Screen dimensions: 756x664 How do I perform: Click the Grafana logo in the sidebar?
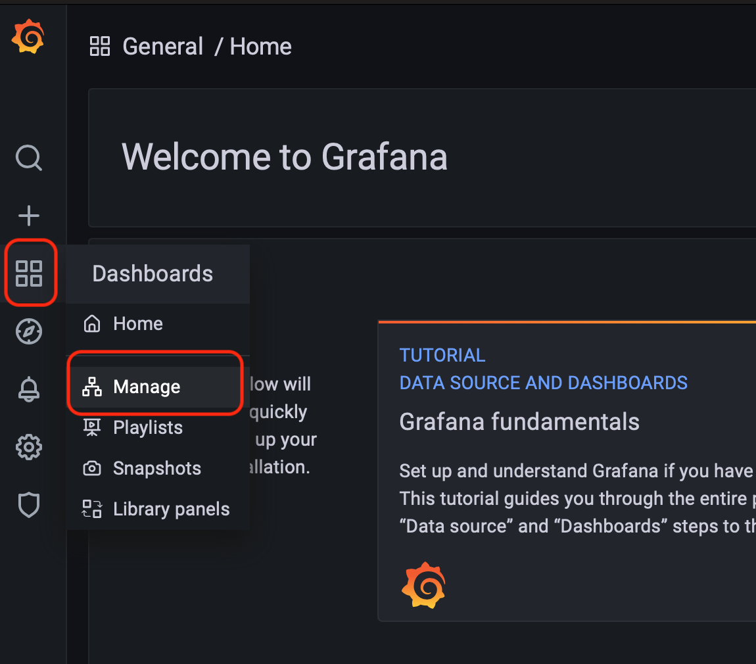(28, 36)
